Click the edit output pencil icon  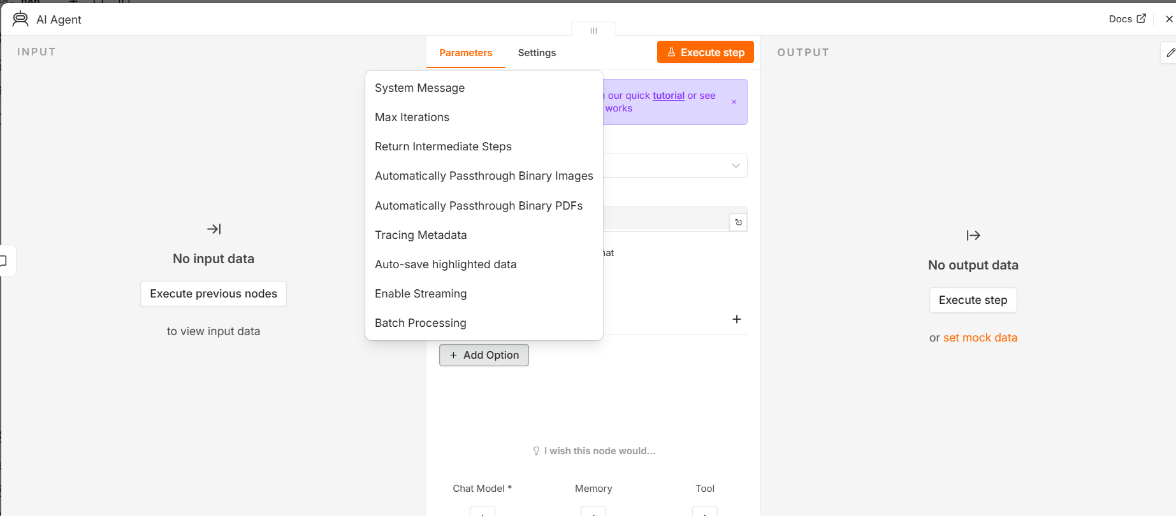[x=1170, y=53]
